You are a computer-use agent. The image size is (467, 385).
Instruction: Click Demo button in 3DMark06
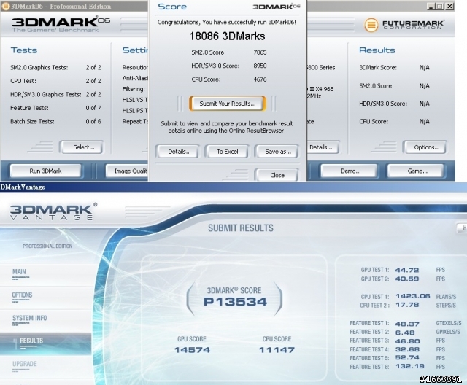[x=350, y=171]
